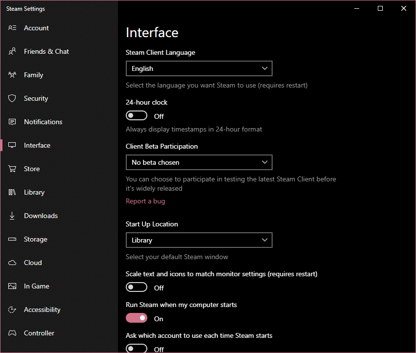Image resolution: width=416 pixels, height=353 pixels.
Task: Click the Security shield icon
Action: (x=12, y=98)
